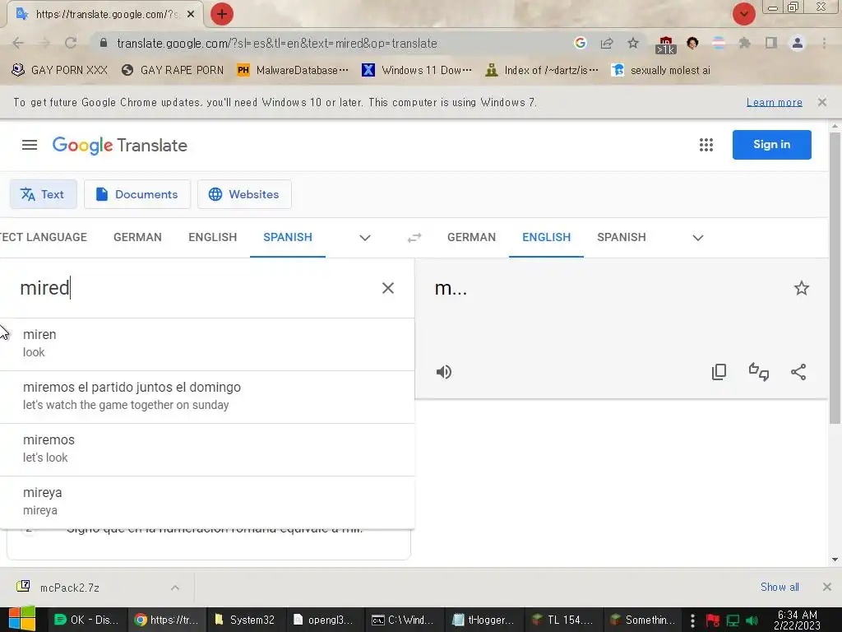Switch to the C:\Wind... command prompt taskbar item
842x632 pixels.
[x=403, y=620]
